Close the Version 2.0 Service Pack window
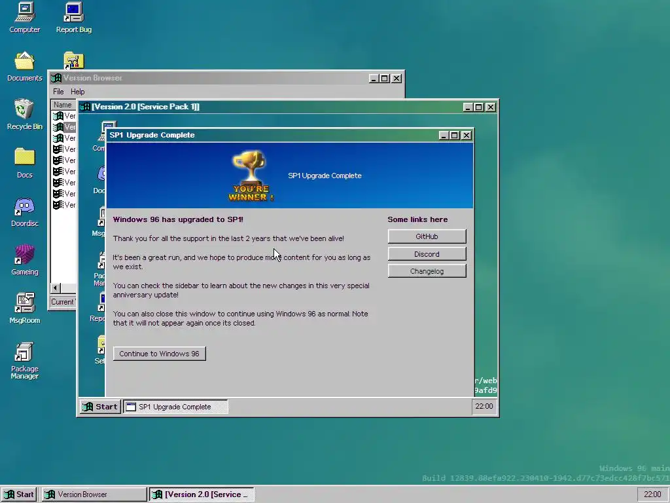The image size is (670, 503). (491, 107)
